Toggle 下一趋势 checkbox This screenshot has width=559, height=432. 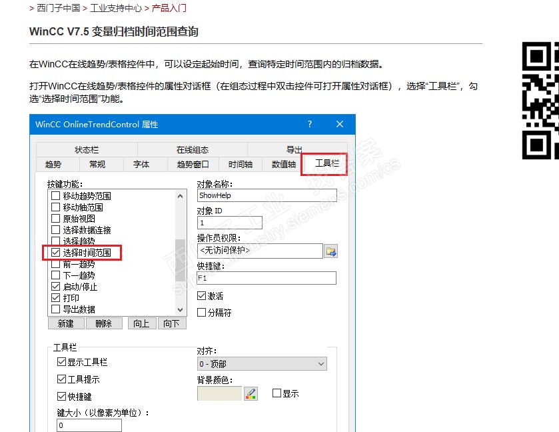point(55,275)
